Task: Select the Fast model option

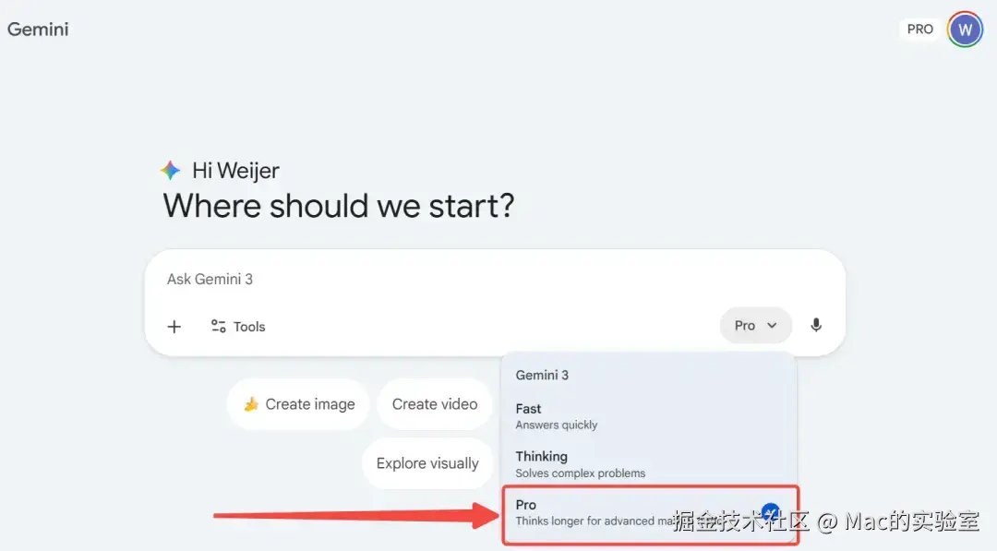Action: (556, 416)
